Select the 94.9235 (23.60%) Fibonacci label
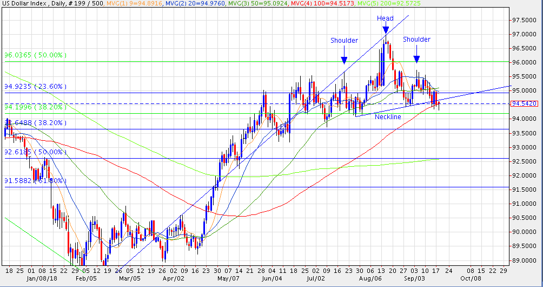 (35, 86)
